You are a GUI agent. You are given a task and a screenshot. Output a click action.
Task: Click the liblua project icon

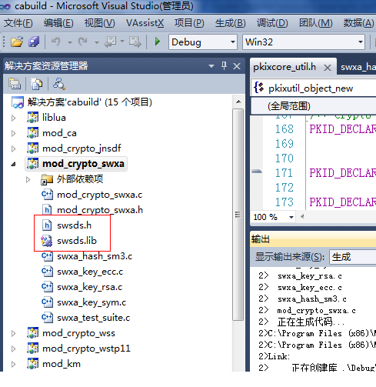tap(33, 118)
